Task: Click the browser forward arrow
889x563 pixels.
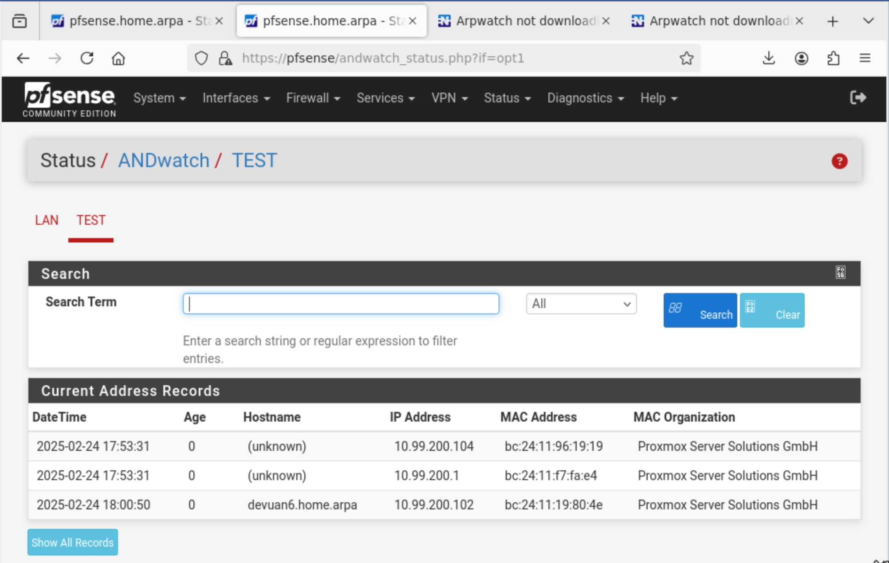Action: point(55,58)
